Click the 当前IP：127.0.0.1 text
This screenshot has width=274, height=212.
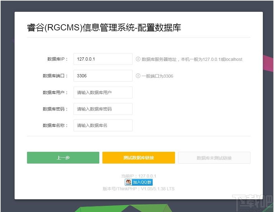click(x=138, y=175)
